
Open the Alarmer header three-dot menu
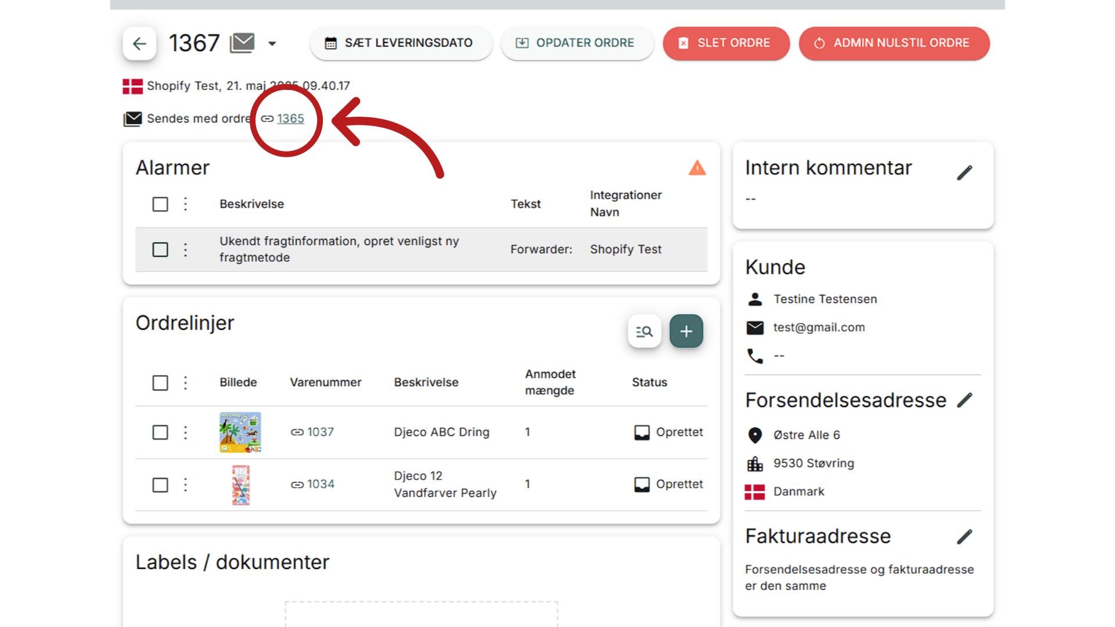click(186, 204)
